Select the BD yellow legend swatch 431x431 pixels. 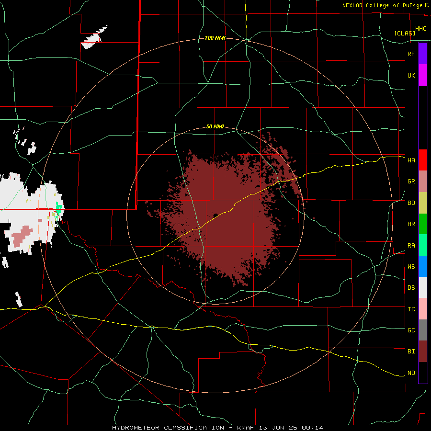(423, 203)
